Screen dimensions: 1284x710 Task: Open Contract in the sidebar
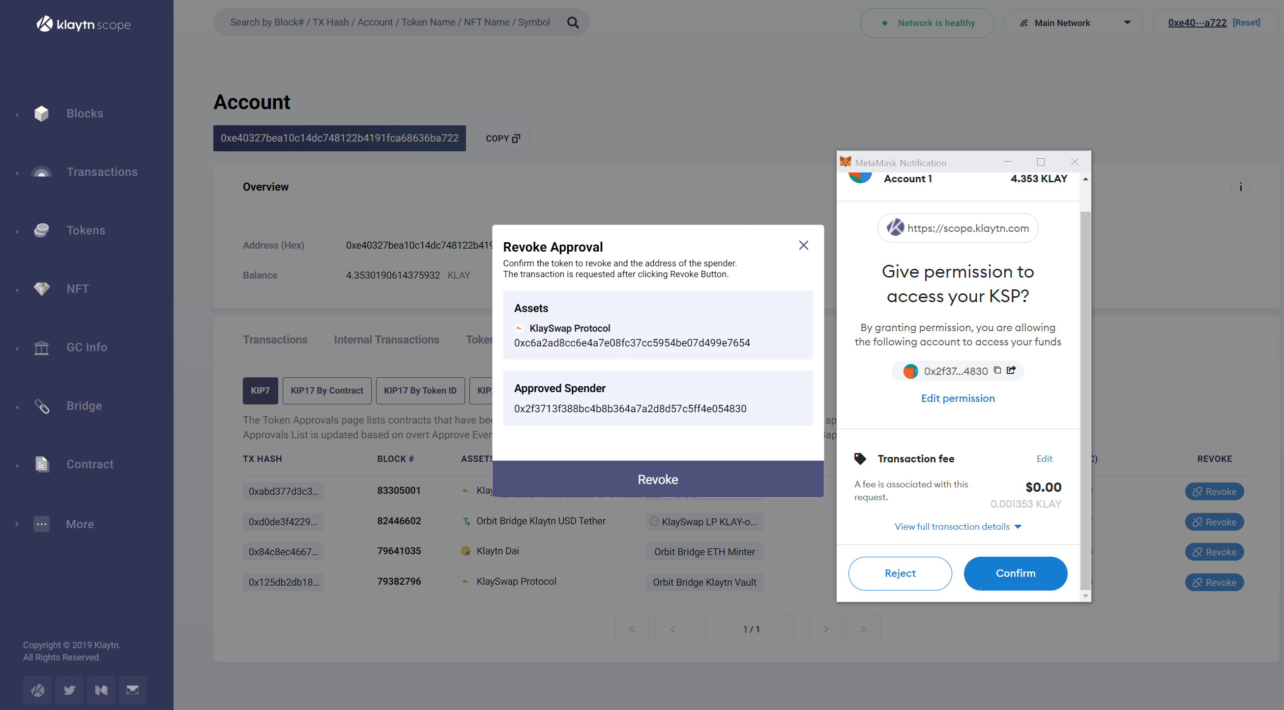pyautogui.click(x=90, y=464)
